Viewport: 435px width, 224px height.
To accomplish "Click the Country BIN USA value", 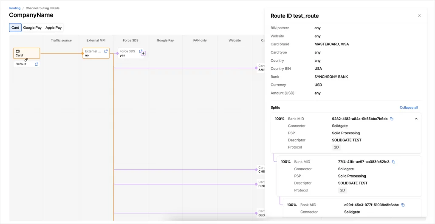I will click(318, 69).
